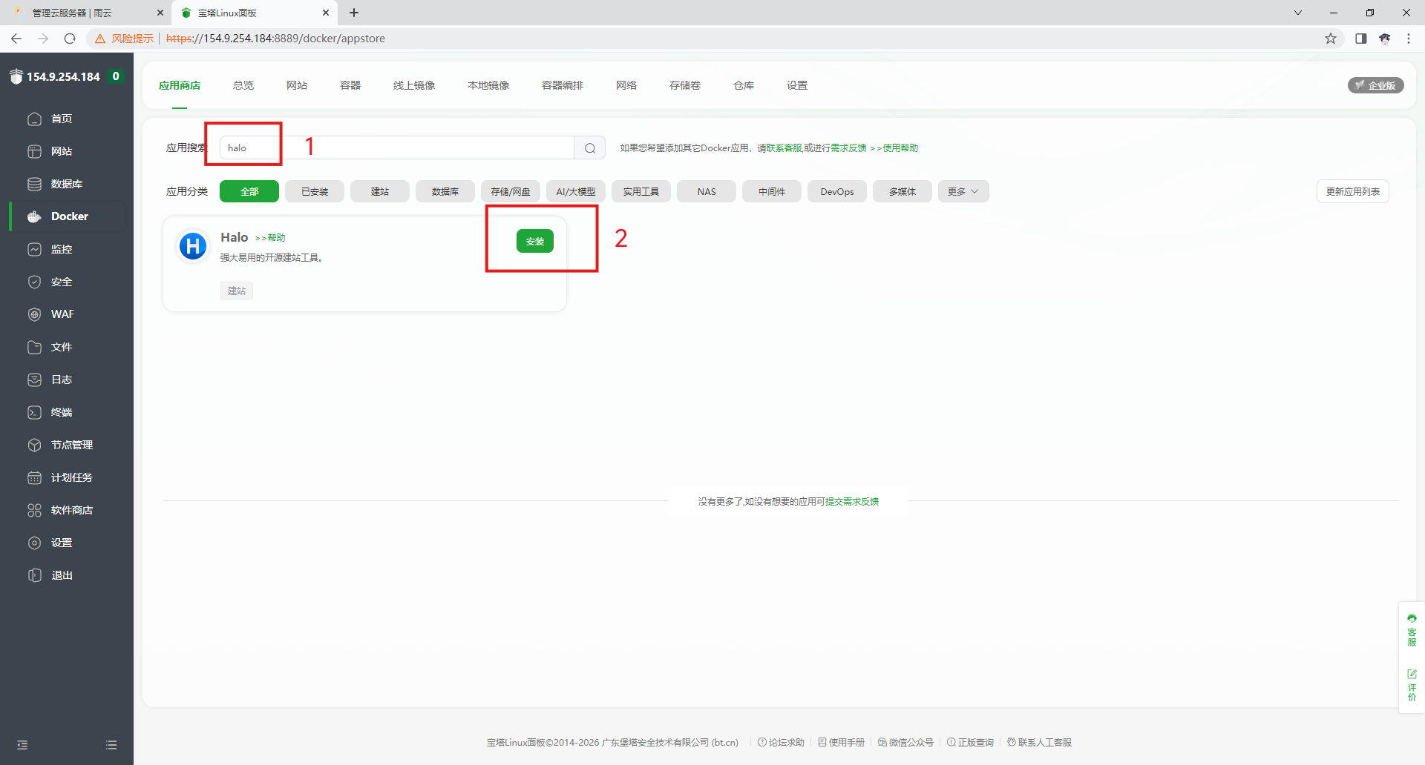Collapse the sidebar using bottom-left menu icon
This screenshot has height=765, width=1425.
[x=22, y=745]
